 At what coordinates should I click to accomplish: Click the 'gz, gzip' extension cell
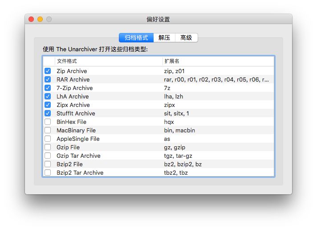pos(175,147)
